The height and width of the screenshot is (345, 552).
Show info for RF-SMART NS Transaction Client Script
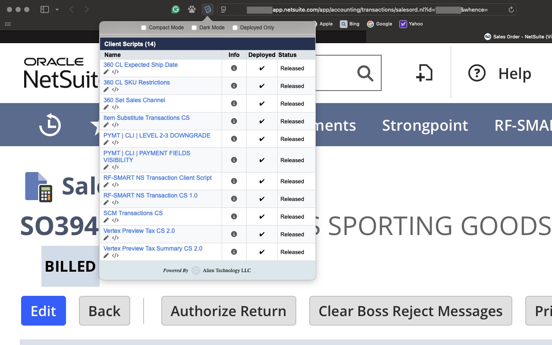(x=234, y=181)
